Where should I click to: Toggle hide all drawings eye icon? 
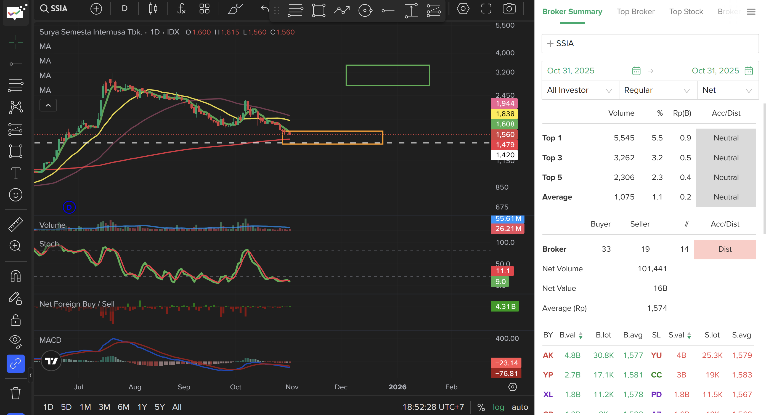pyautogui.click(x=15, y=341)
